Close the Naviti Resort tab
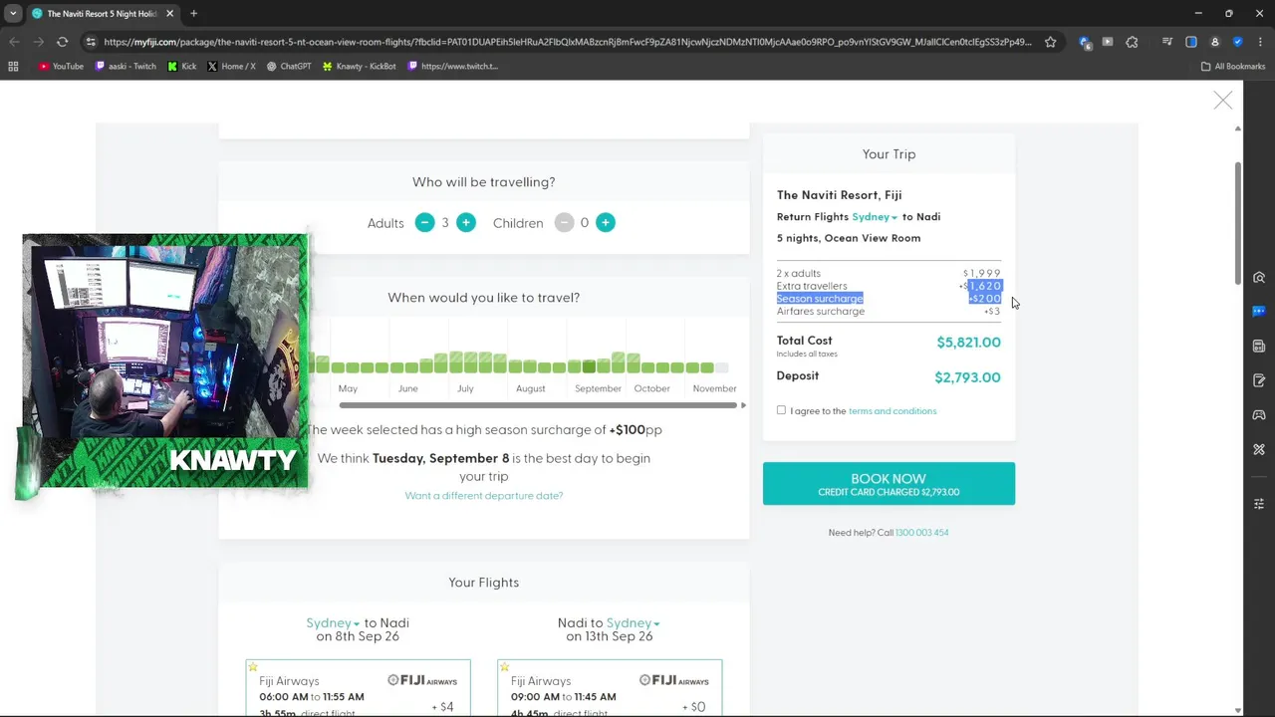The width and height of the screenshot is (1275, 717). [169, 14]
